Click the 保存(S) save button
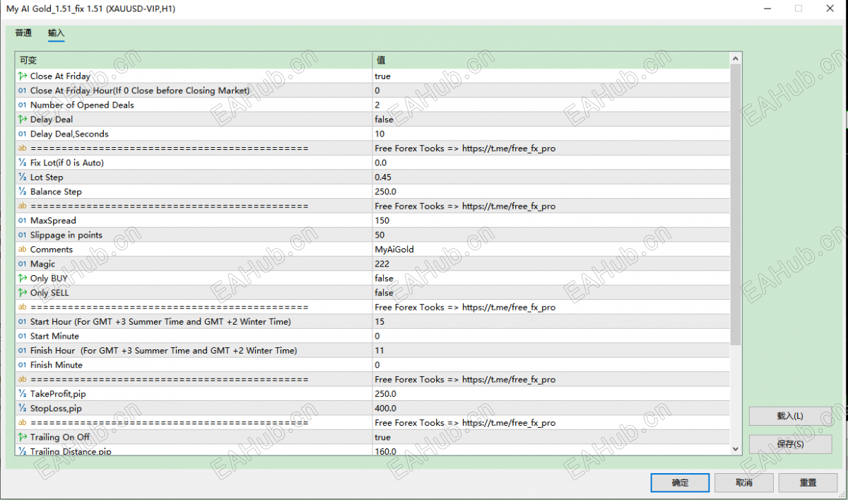 click(x=790, y=444)
